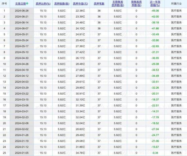
Task: Click market value 24.46亿
Action: [x=80, y=22]
